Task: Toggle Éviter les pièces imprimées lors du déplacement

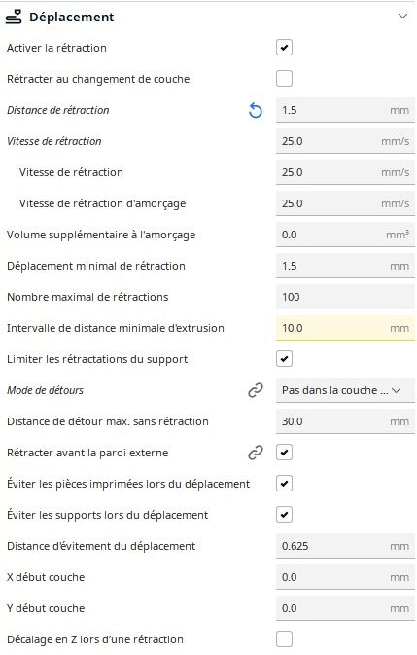Action: [x=284, y=484]
